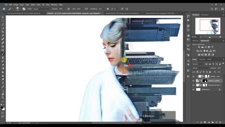Viewport: 225px width, 127px height.
Task: Select the Rectangular Marquee tool
Action: (x=3, y=21)
